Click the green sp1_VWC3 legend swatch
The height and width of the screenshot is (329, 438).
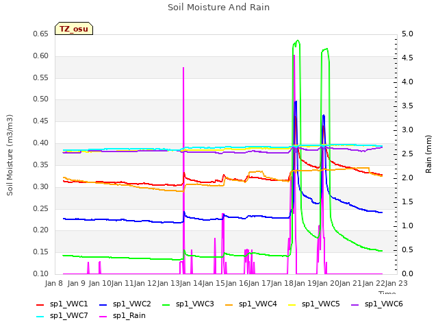point(166,304)
